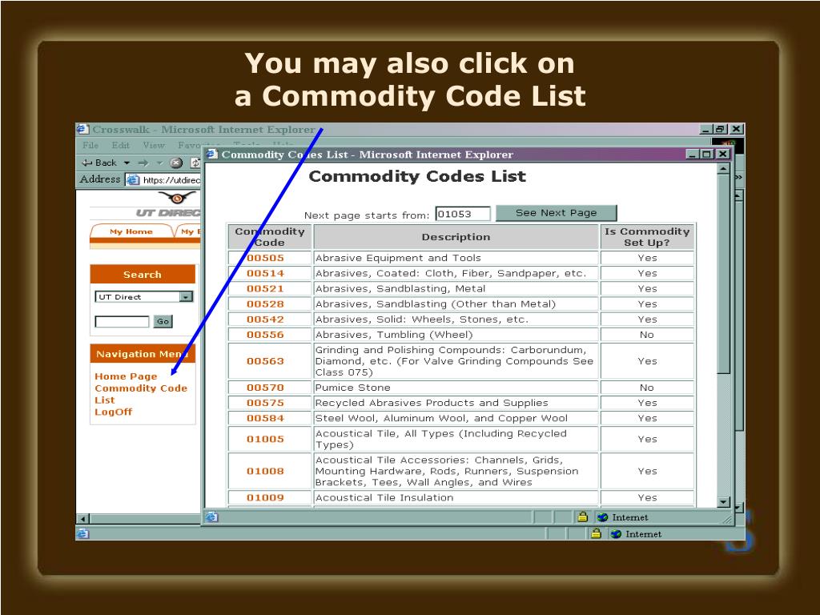Click Commodity Code List navigation link

point(141,394)
